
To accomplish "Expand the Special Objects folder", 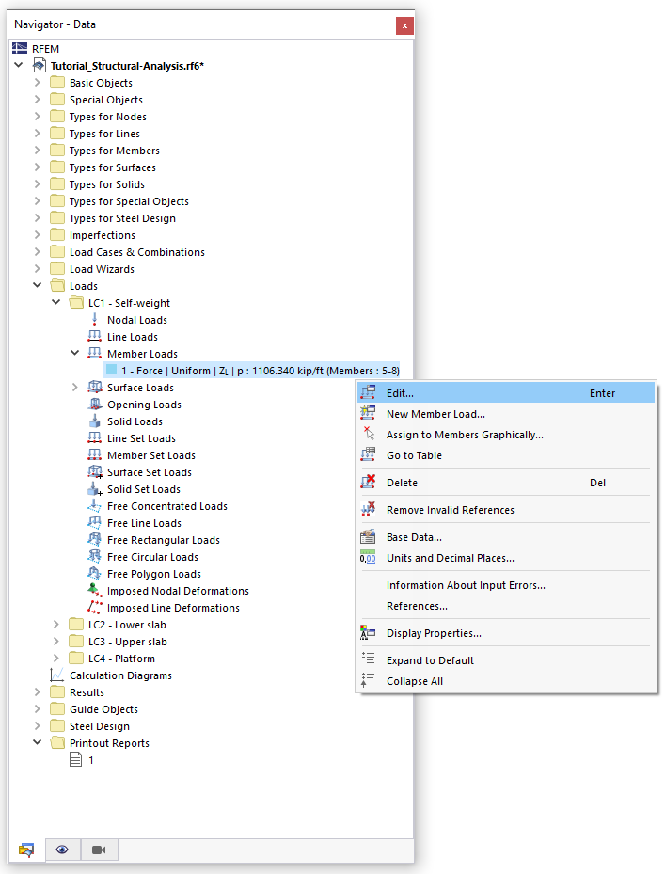I will (38, 99).
